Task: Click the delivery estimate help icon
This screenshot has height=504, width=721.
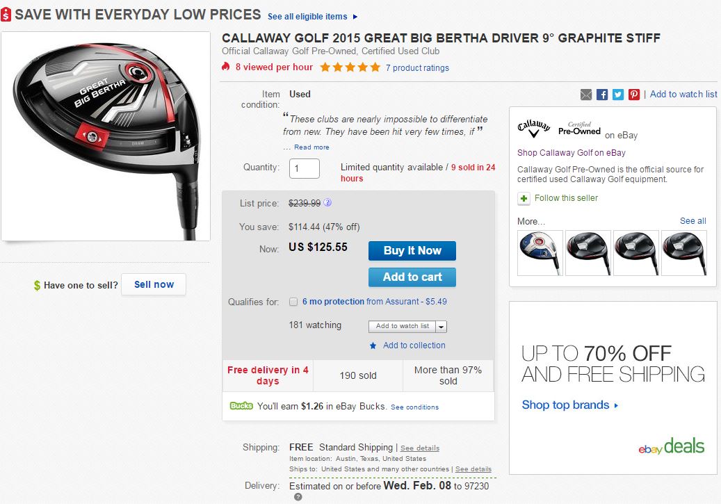Action: tap(298, 496)
